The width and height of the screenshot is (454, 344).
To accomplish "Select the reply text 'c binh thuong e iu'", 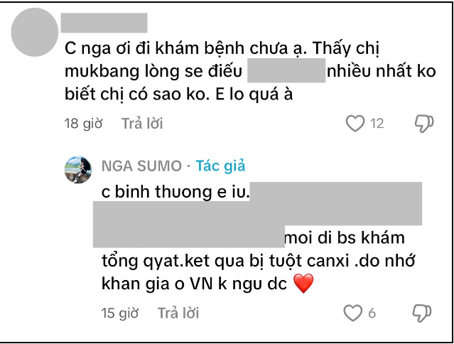I will (x=175, y=192).
